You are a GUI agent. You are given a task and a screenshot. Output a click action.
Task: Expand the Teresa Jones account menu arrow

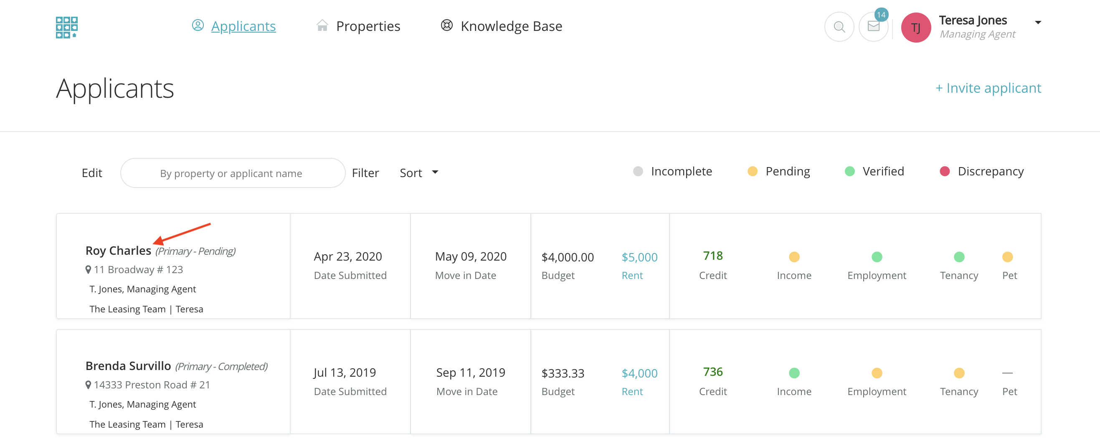1038,23
